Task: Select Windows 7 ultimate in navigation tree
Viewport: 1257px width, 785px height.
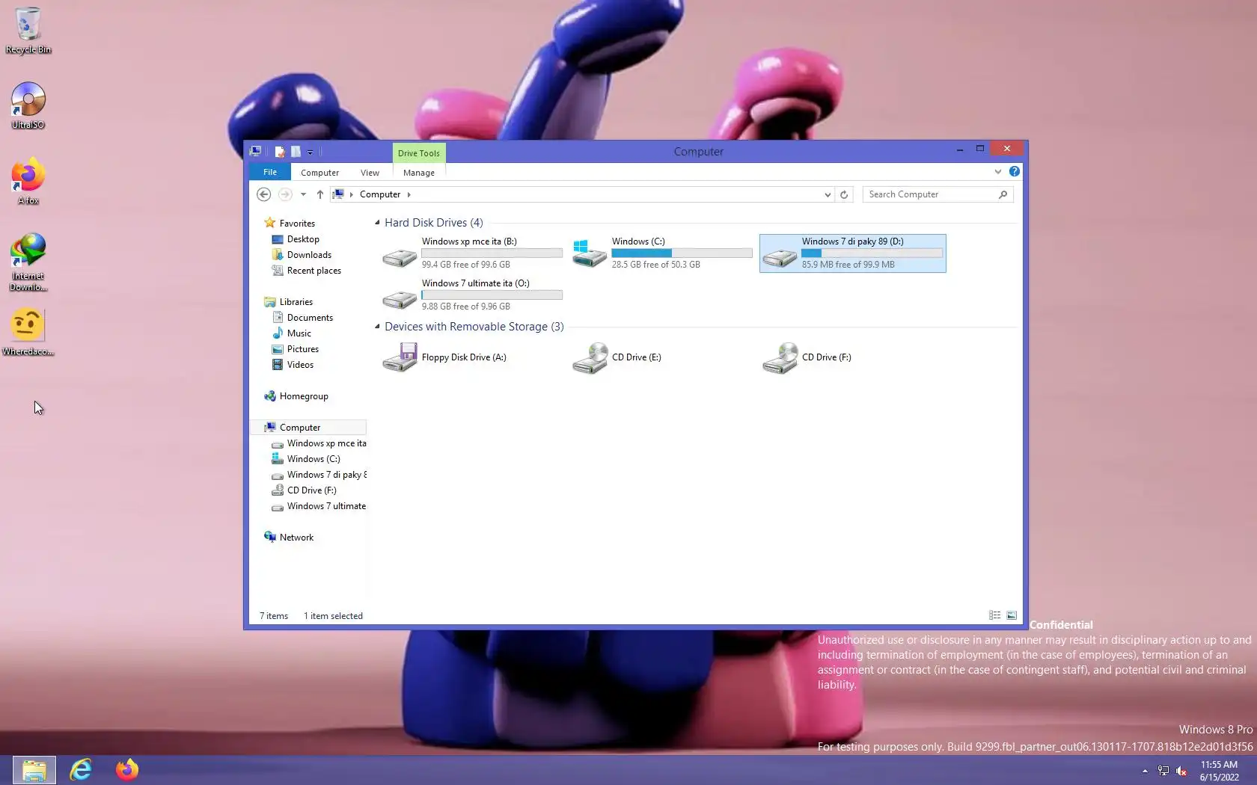Action: 326,506
